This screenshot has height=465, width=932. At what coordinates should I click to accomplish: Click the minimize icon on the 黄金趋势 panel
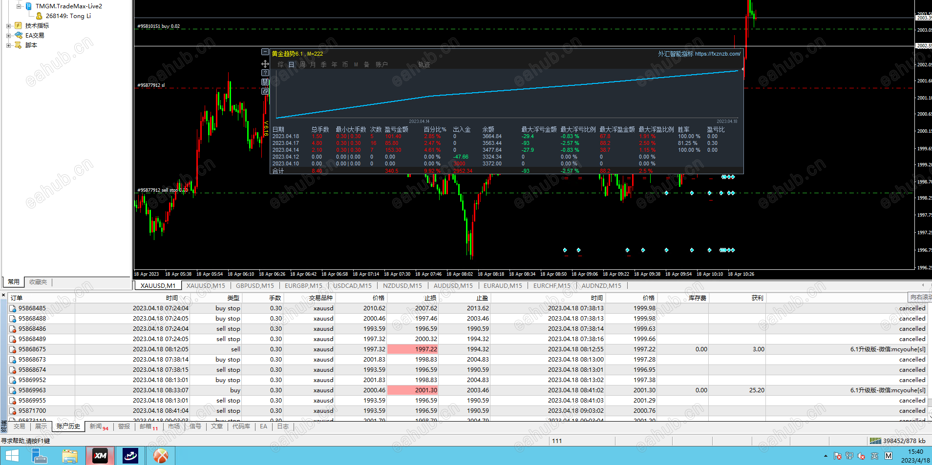click(265, 52)
